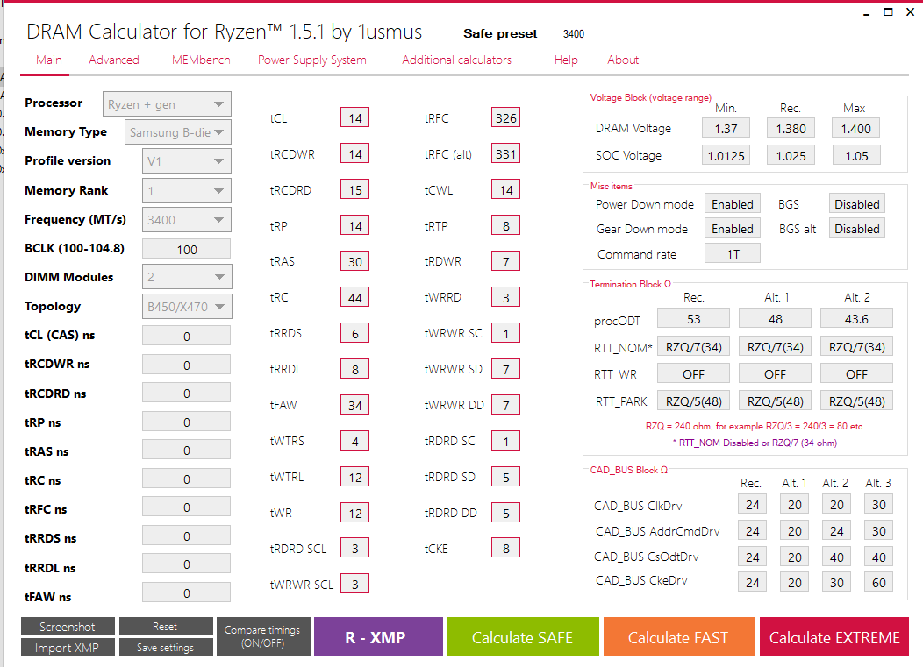Screen dimensions: 923x667
Task: Go to Power Supply System tab
Action: (x=312, y=60)
